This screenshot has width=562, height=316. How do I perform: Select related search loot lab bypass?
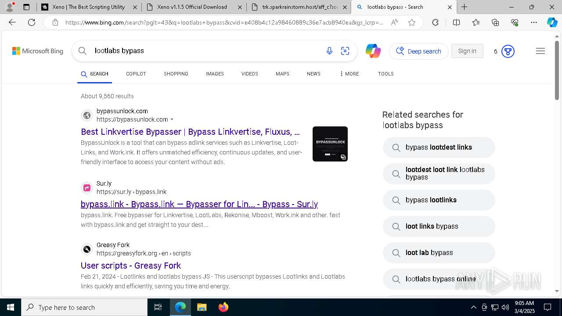(439, 253)
